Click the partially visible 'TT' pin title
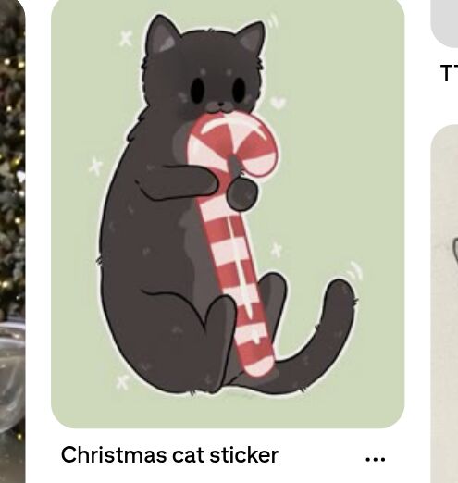The height and width of the screenshot is (483, 458). 450,73
